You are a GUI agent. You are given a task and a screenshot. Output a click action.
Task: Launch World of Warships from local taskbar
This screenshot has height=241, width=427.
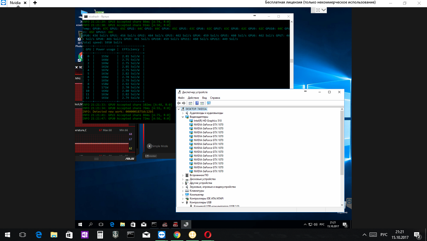[115, 234]
